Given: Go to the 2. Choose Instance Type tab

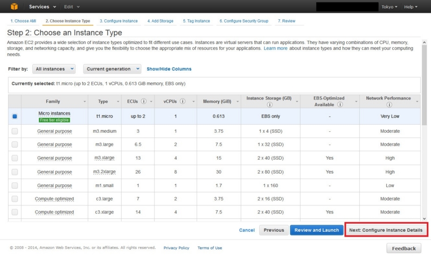Looking at the screenshot, I should pos(68,21).
